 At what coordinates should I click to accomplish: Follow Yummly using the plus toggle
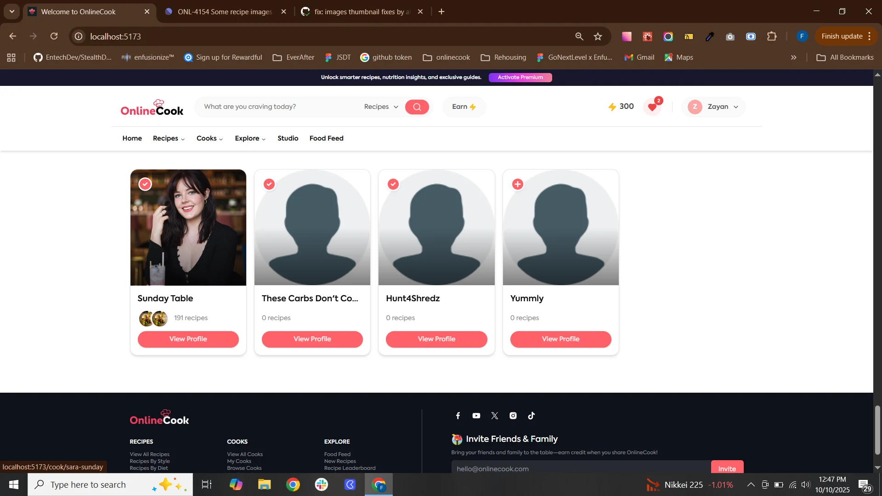(x=518, y=184)
